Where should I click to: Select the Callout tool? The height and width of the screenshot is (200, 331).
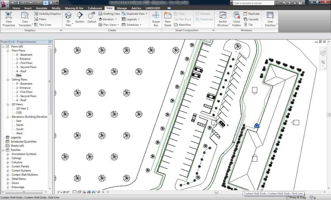(92, 17)
